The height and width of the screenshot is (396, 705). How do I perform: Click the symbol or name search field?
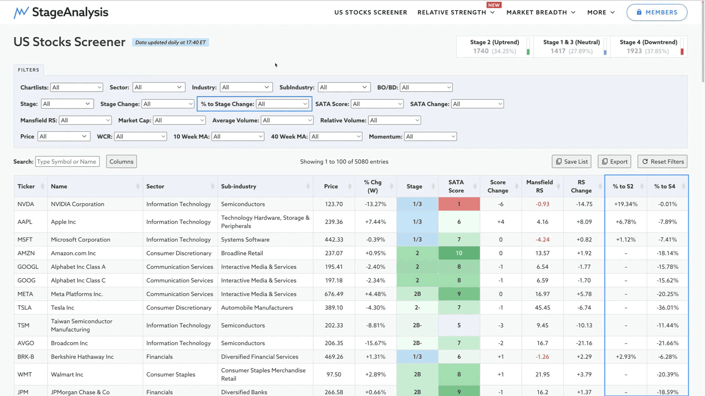point(67,162)
